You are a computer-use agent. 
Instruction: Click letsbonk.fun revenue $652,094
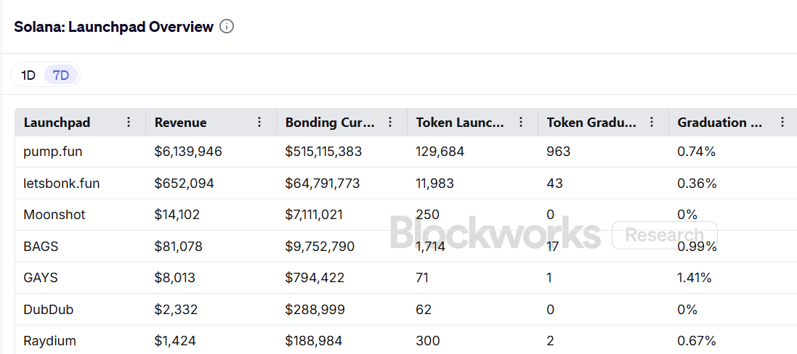pos(184,183)
